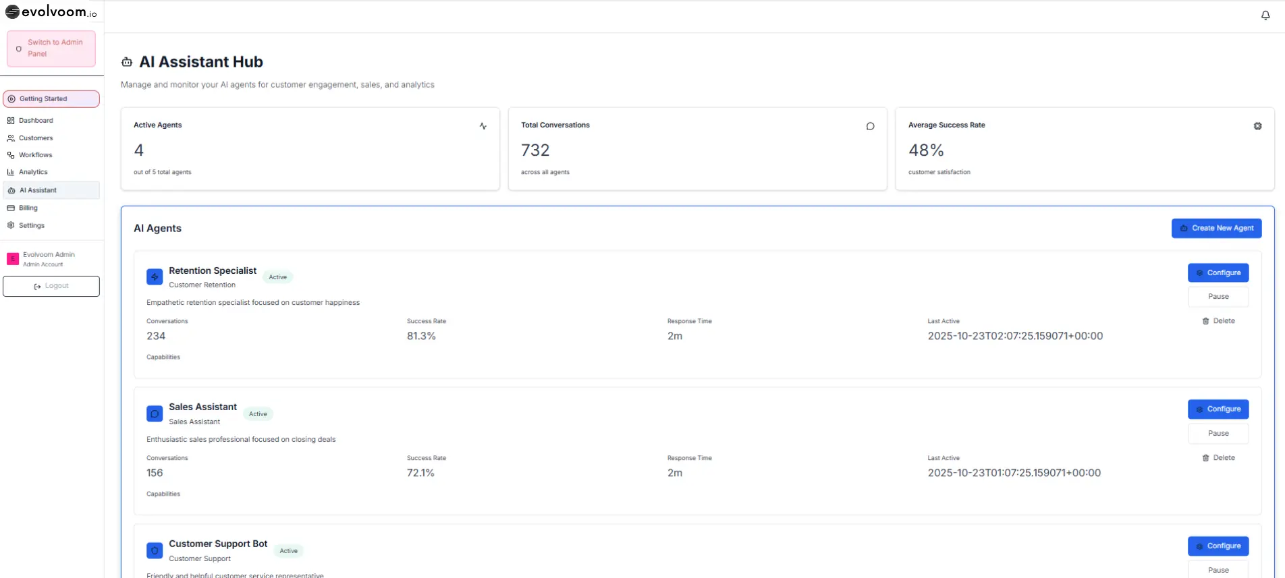
Task: Click the gear icon in Average Success Rate card
Action: coord(1258,126)
